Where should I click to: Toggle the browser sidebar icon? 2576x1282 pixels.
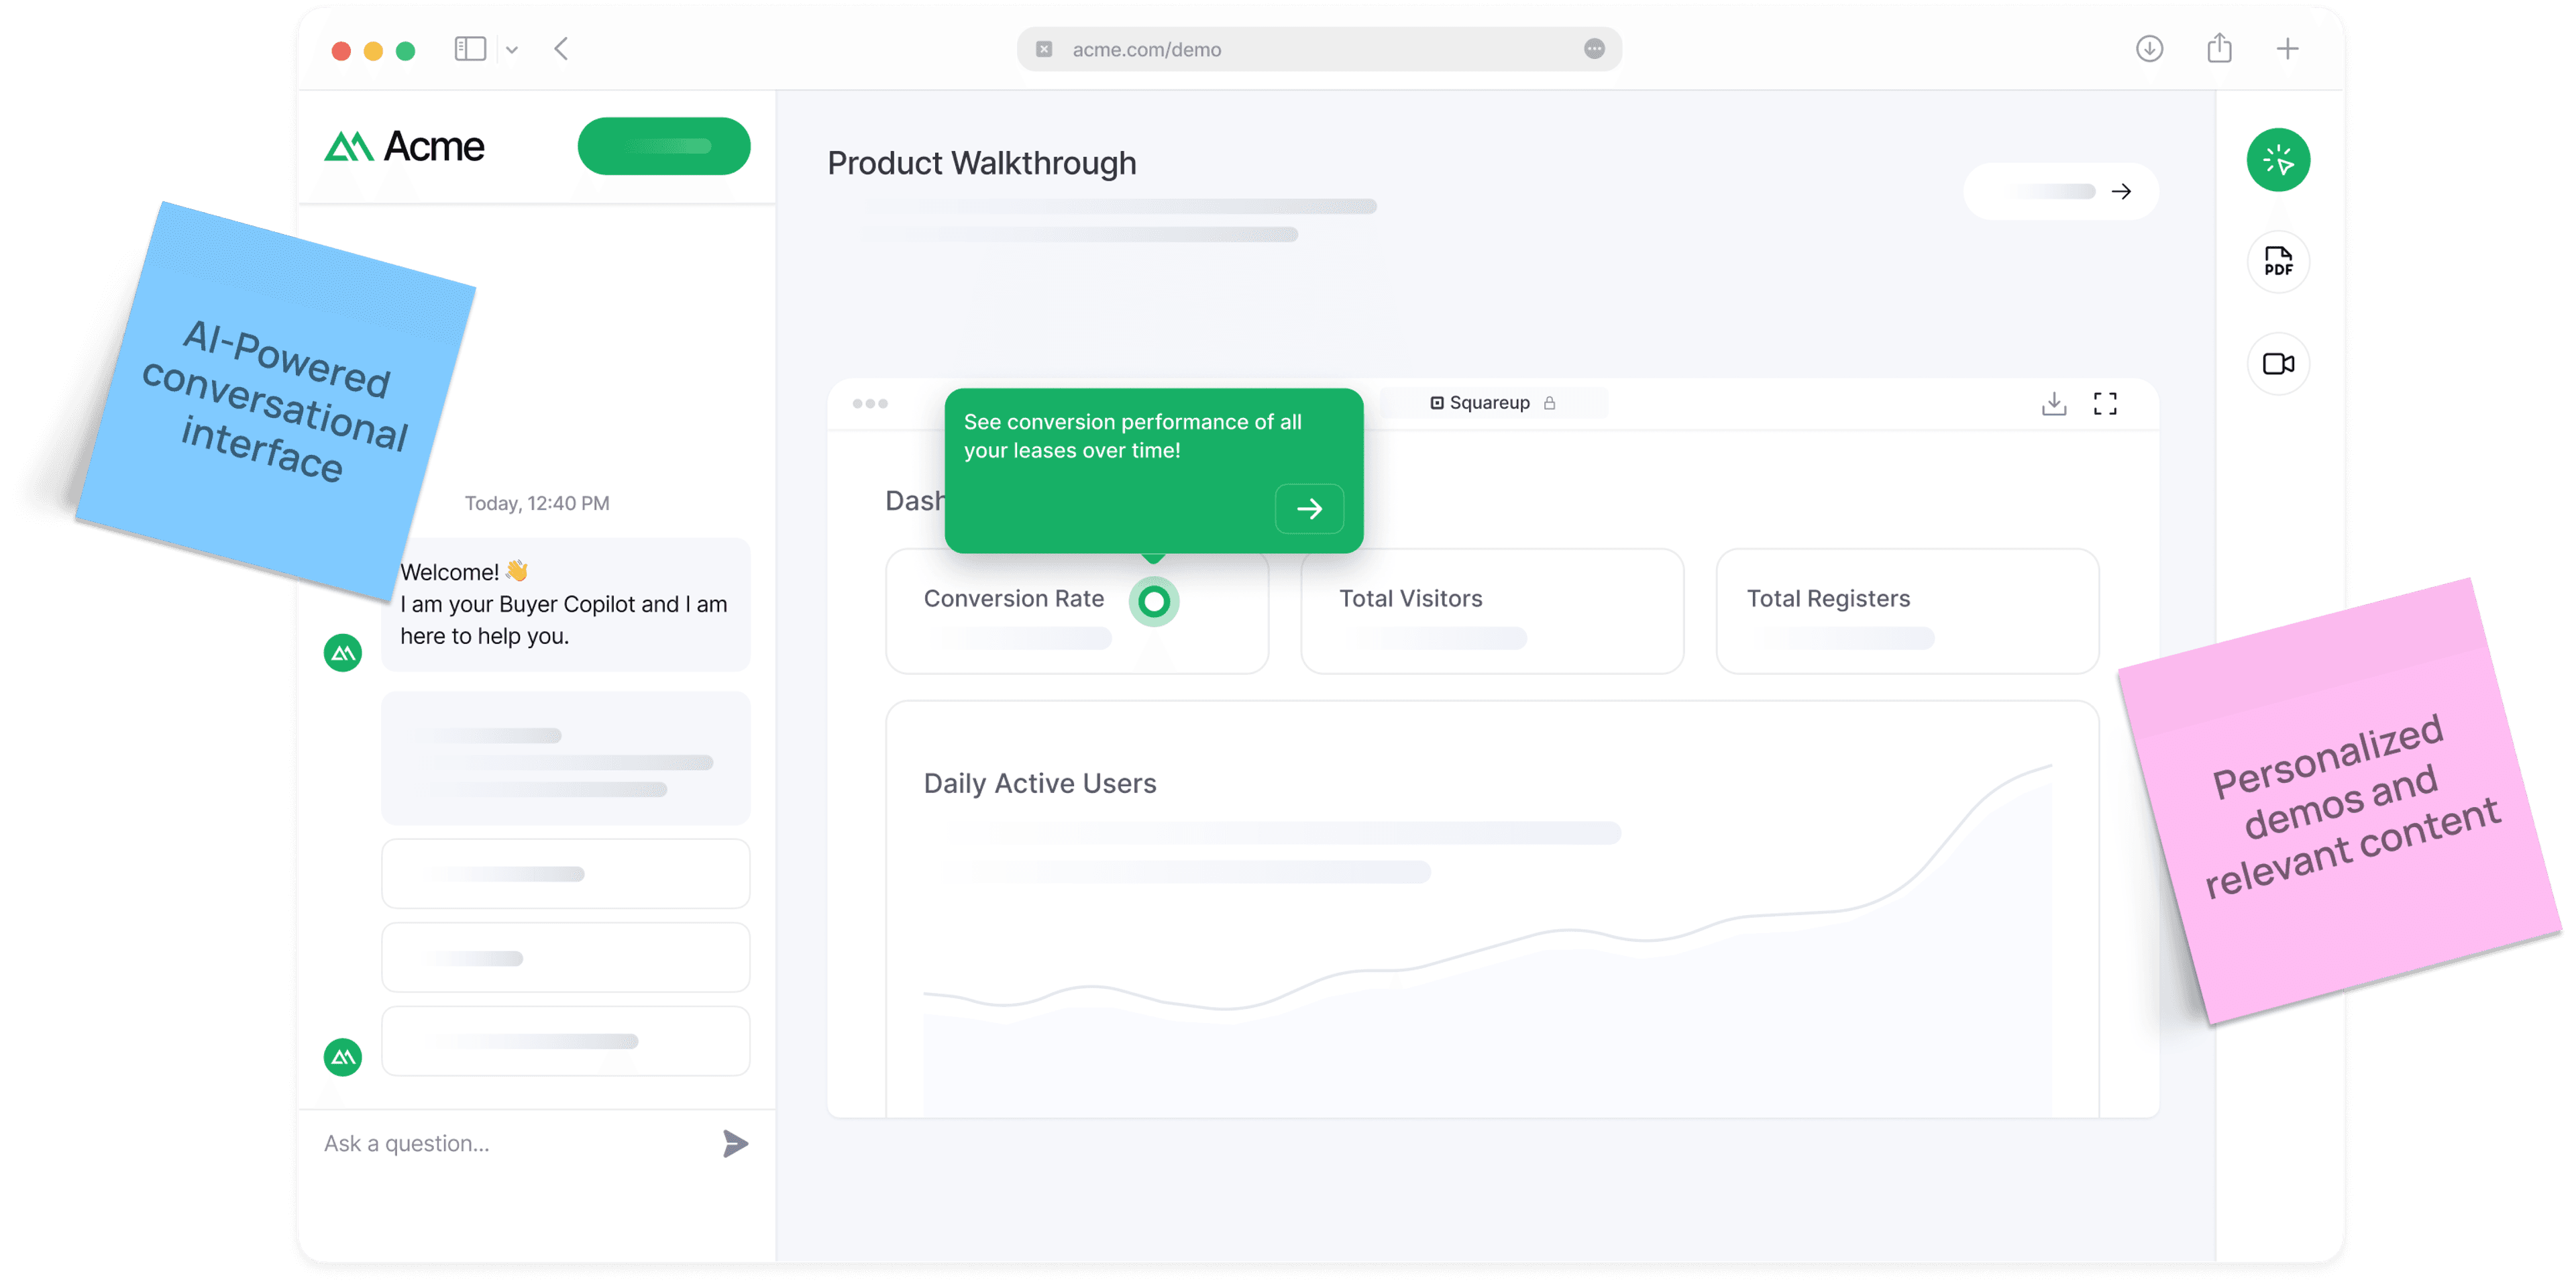pyautogui.click(x=470, y=49)
